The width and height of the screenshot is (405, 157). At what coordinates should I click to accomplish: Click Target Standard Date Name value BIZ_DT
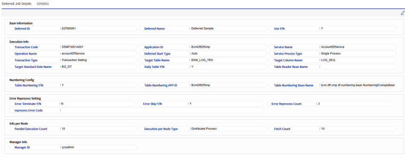pyautogui.click(x=66, y=67)
